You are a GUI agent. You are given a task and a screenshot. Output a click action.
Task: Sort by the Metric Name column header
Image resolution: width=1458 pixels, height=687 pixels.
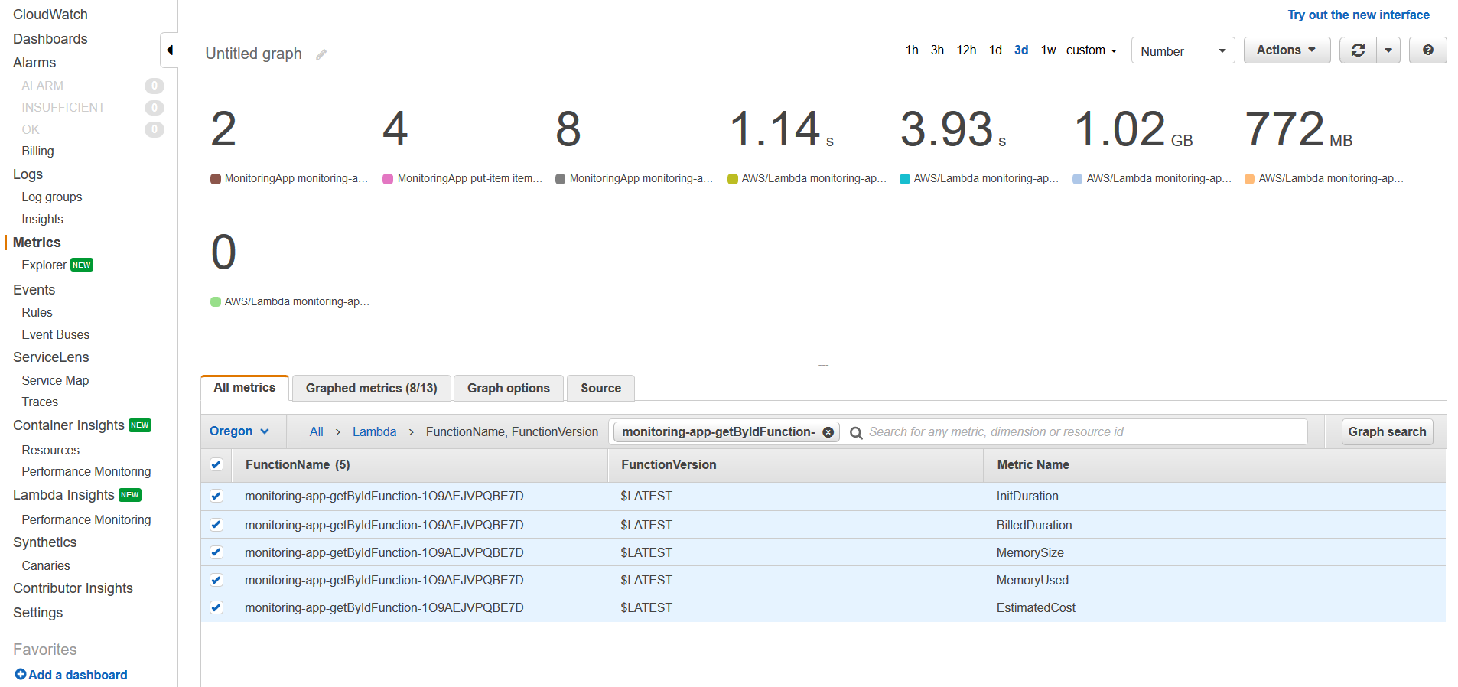[x=1033, y=465]
